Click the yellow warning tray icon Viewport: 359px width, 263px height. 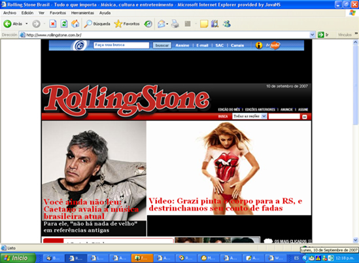pyautogui.click(x=318, y=258)
